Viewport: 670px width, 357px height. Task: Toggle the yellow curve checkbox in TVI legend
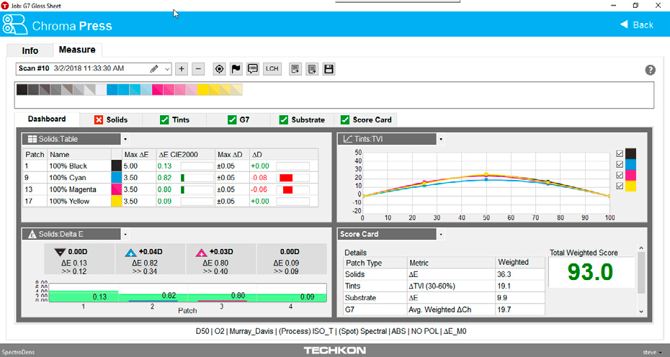point(620,186)
